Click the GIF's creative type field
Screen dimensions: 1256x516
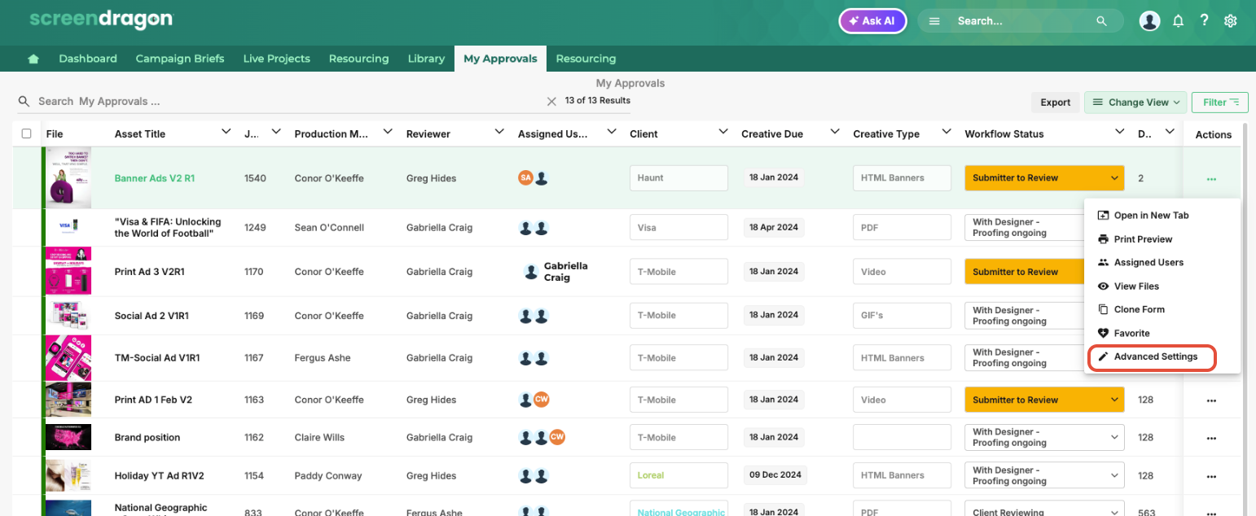pos(902,315)
